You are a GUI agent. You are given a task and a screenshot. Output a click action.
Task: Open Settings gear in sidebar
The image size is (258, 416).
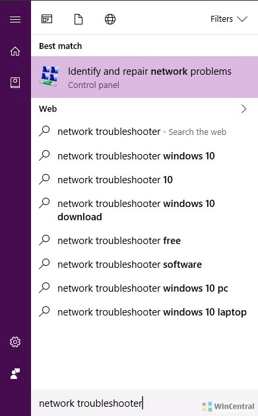(x=15, y=342)
